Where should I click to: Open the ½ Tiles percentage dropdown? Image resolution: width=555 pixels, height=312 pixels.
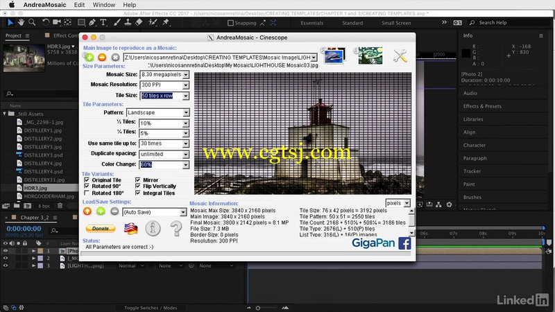click(186, 123)
